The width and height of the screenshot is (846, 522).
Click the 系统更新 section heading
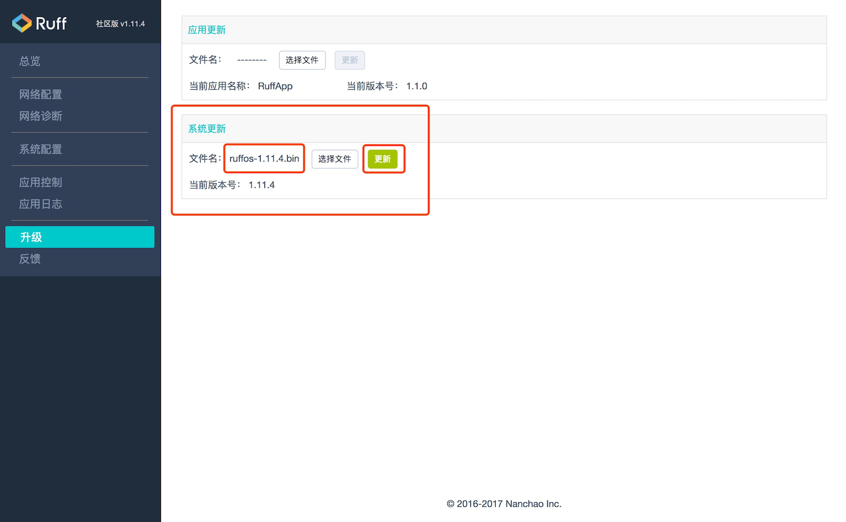207,129
